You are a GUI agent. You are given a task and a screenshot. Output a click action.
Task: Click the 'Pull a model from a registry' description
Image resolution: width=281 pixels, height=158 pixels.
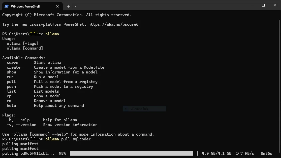coord(66,82)
